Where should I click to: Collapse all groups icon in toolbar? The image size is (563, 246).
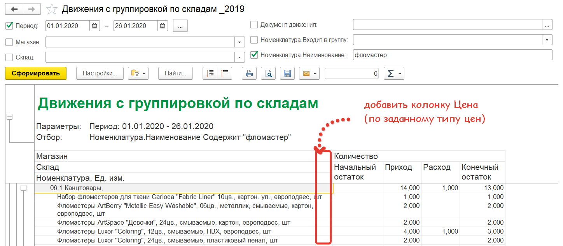225,73
